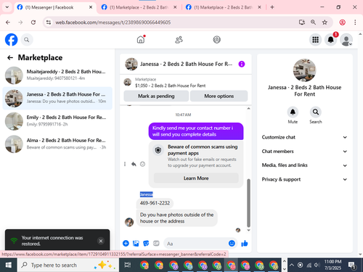Open the Friends icon in top navigation

point(179,40)
